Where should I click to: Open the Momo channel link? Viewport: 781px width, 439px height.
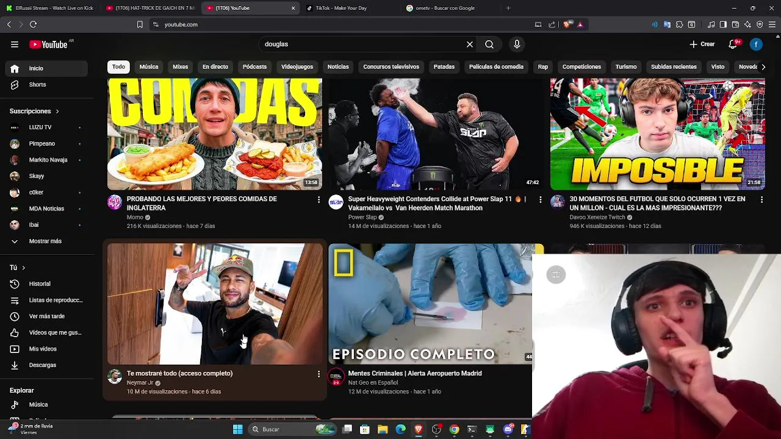135,217
